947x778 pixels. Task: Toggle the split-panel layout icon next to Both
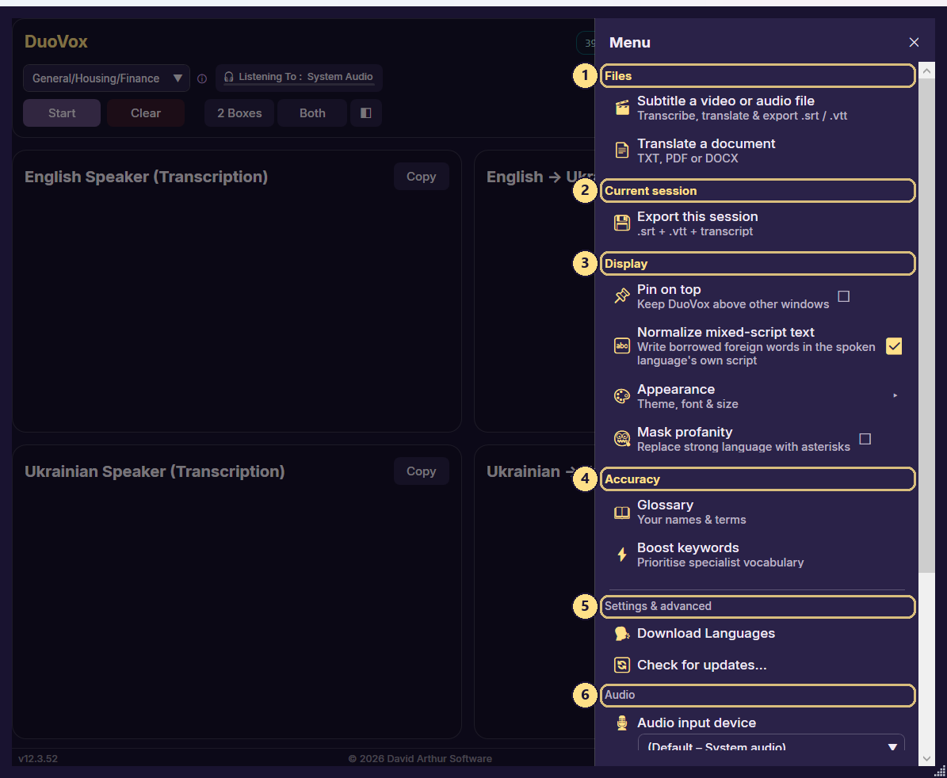[366, 113]
